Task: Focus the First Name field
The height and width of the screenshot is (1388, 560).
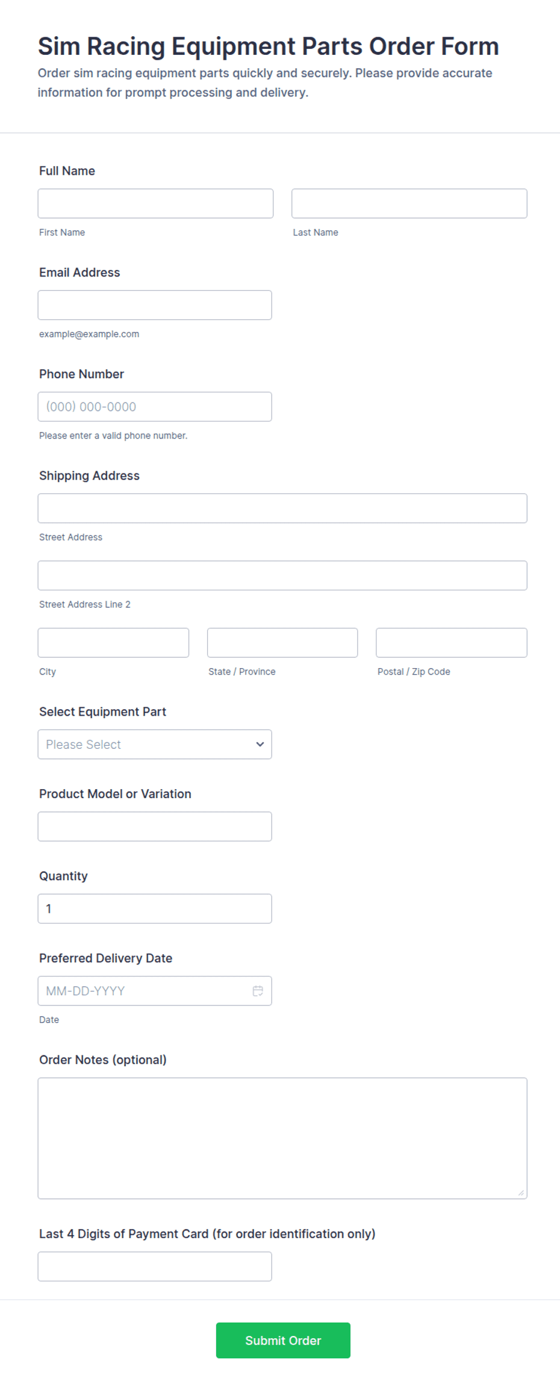Action: pyautogui.click(x=155, y=204)
